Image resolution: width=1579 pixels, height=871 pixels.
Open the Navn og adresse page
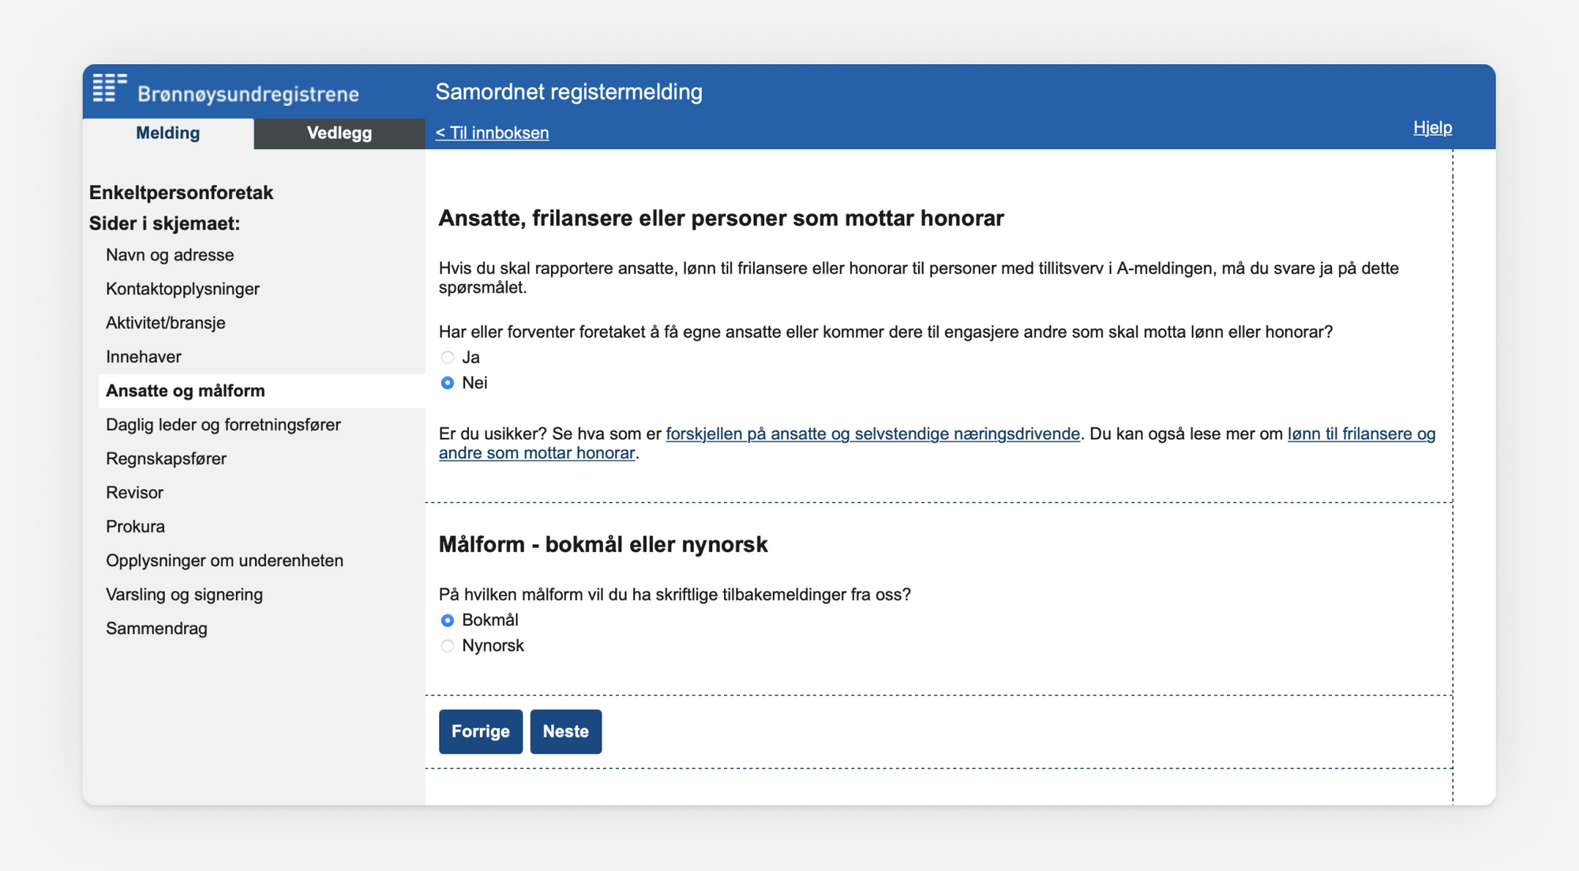[x=169, y=254]
